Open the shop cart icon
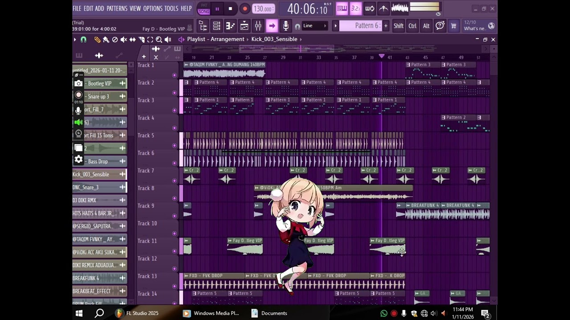 [453, 26]
